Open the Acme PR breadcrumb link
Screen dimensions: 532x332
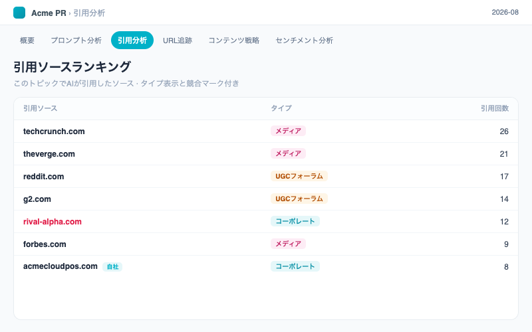(x=49, y=13)
